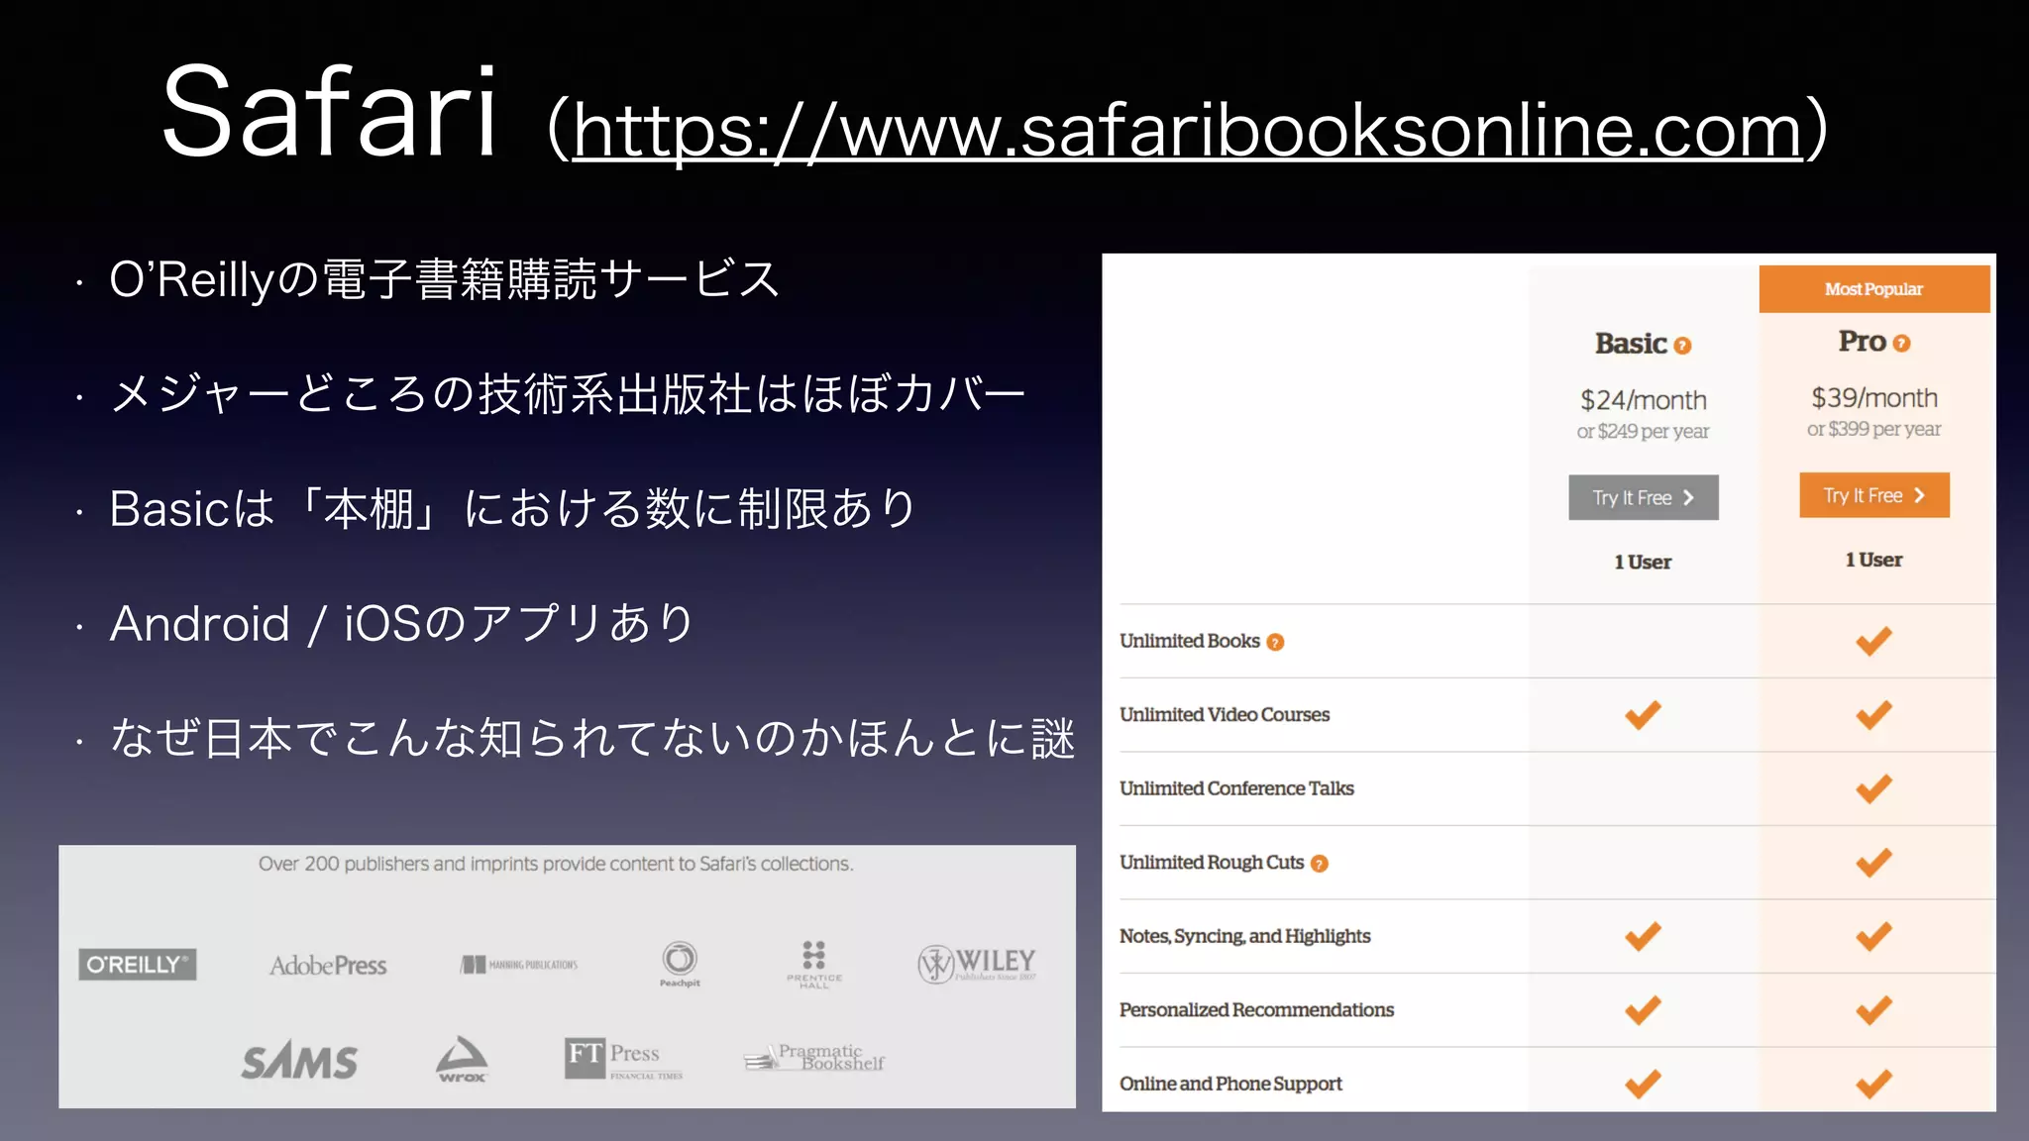Viewport: 2029px width, 1141px height.
Task: Click the bullet 'O'Reillyの電子書籍購読サービス'
Action: click(445, 279)
